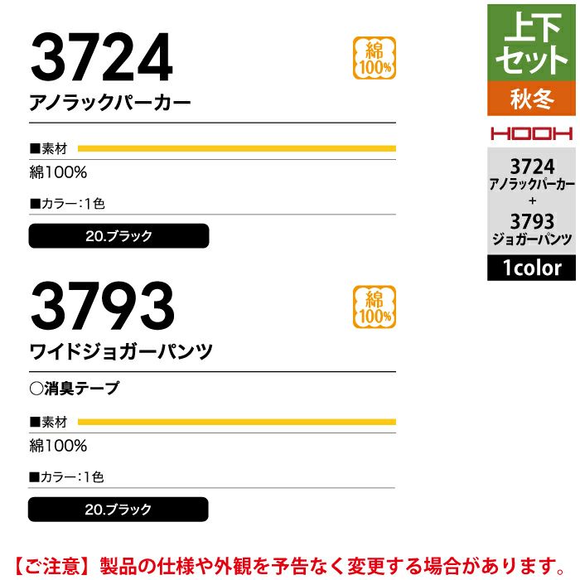Click the large 3724 product number heading

point(101,59)
